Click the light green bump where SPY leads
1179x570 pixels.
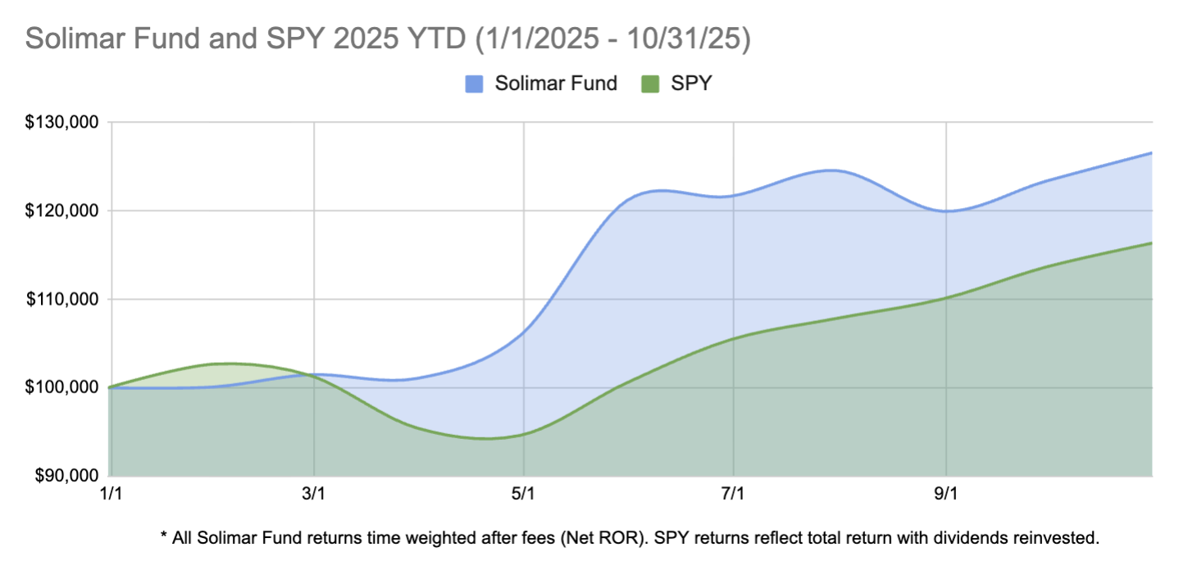tap(221, 373)
